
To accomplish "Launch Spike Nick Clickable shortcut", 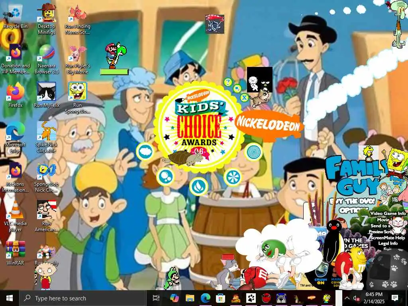I will click(46, 137).
